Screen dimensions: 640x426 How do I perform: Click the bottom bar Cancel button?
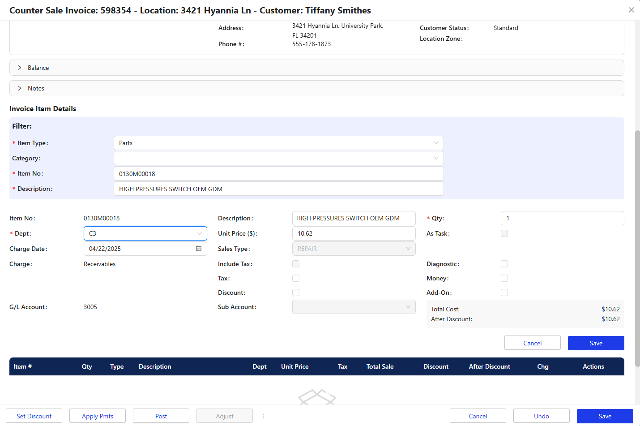coord(478,416)
